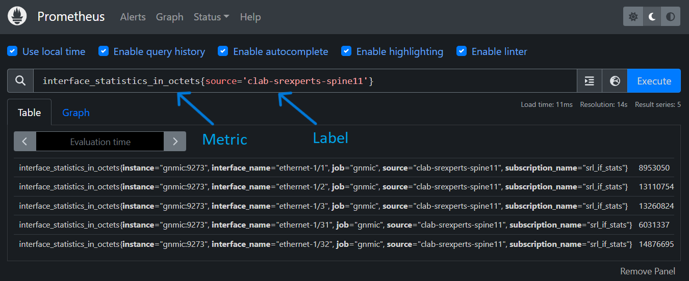
Task: Expand the Status dropdown menu
Action: [211, 17]
